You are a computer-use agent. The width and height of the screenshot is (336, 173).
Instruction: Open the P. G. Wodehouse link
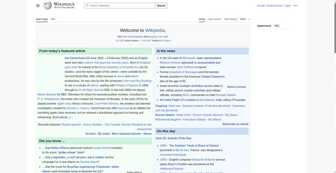tap(48, 99)
